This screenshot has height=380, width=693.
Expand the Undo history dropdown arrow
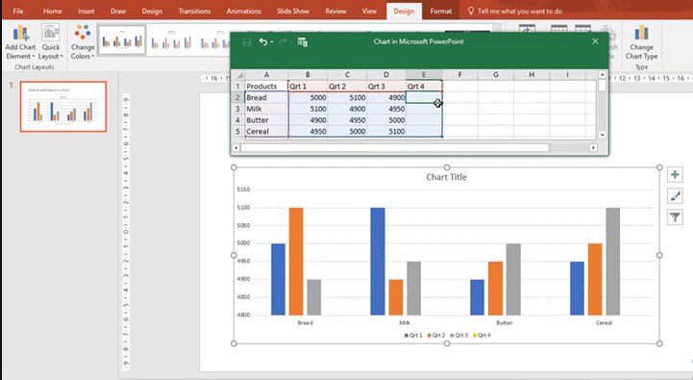[272, 42]
